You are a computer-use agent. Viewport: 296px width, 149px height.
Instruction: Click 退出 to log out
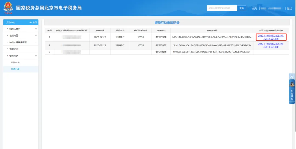pyautogui.click(x=289, y=8)
